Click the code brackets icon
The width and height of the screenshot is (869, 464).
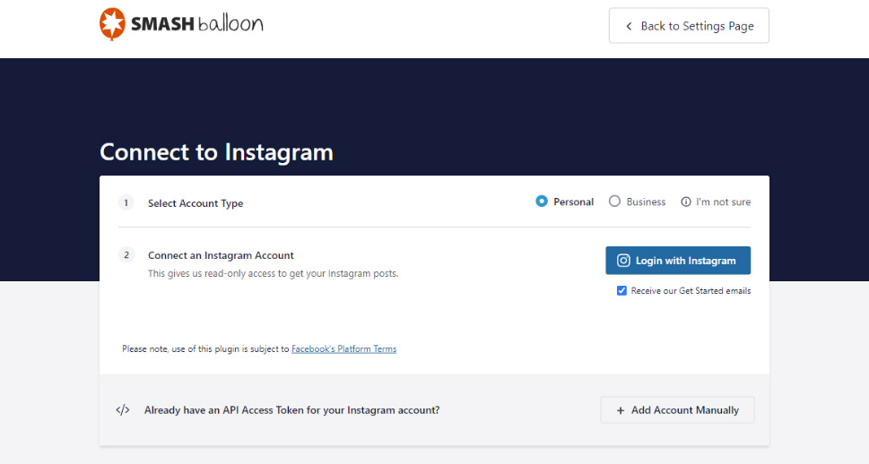pyautogui.click(x=123, y=410)
